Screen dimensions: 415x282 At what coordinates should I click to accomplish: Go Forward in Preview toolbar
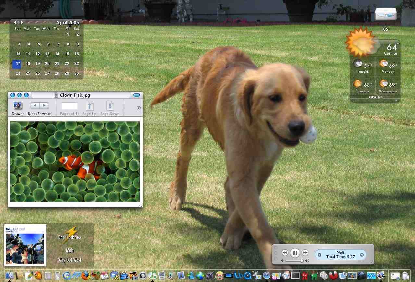[44, 105]
